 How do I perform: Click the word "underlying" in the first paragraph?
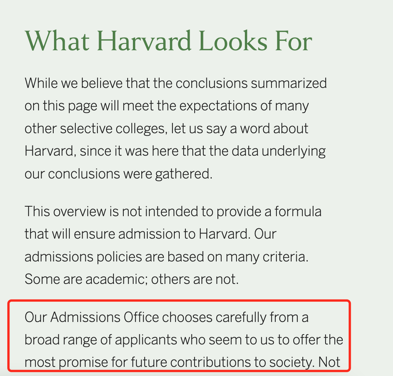(294, 151)
